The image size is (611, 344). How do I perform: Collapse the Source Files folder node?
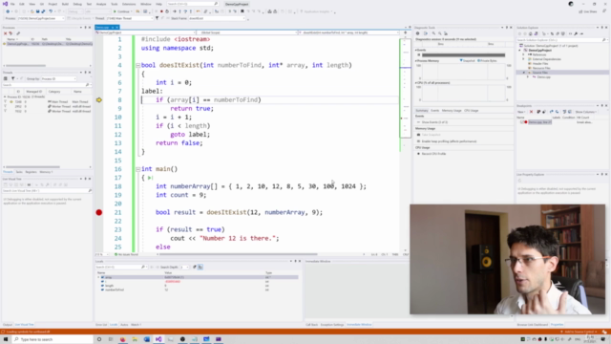(524, 73)
